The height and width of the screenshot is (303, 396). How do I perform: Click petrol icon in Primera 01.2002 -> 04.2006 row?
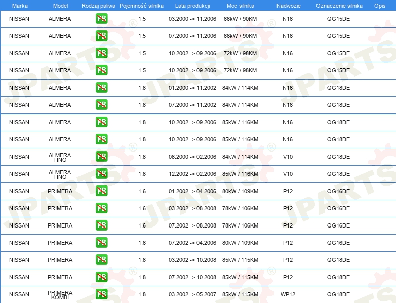(101, 191)
